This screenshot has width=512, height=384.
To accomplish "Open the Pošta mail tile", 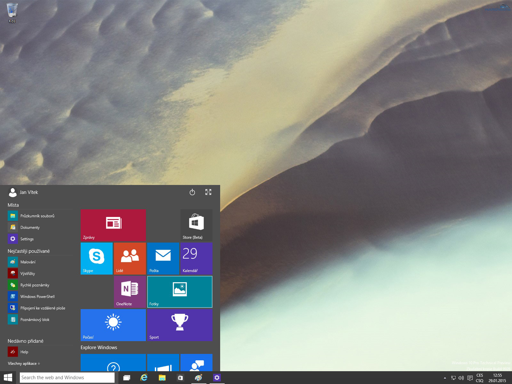I will pyautogui.click(x=163, y=258).
